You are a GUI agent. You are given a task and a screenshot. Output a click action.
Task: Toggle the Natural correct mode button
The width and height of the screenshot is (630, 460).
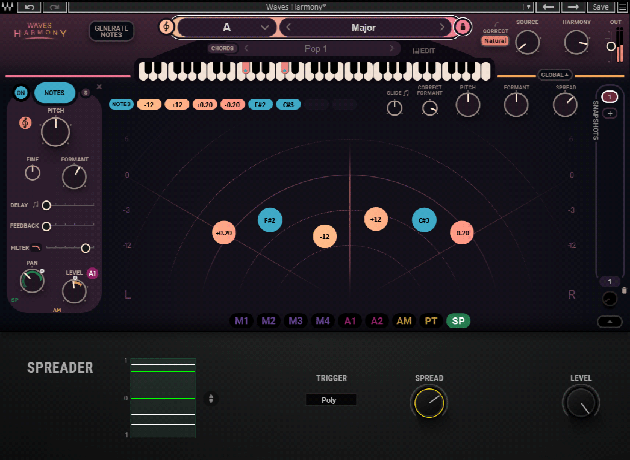click(x=495, y=40)
